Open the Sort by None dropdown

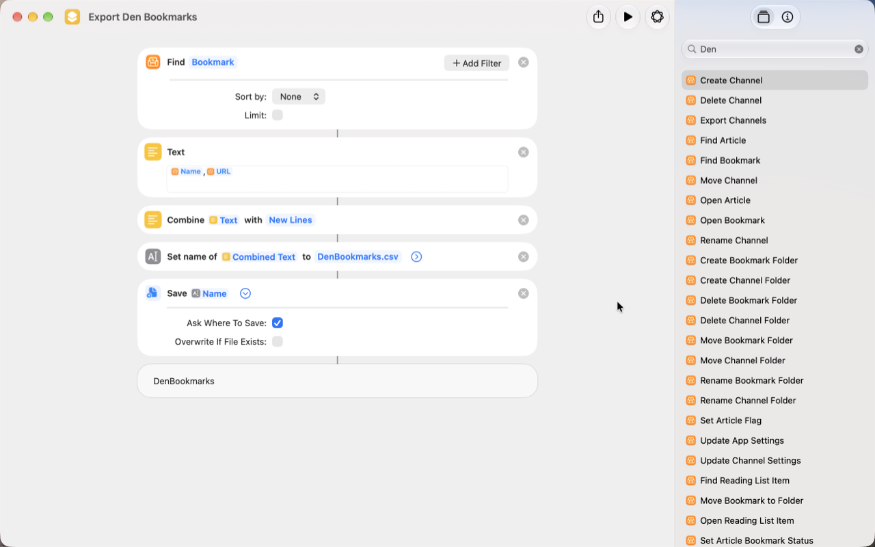point(299,96)
